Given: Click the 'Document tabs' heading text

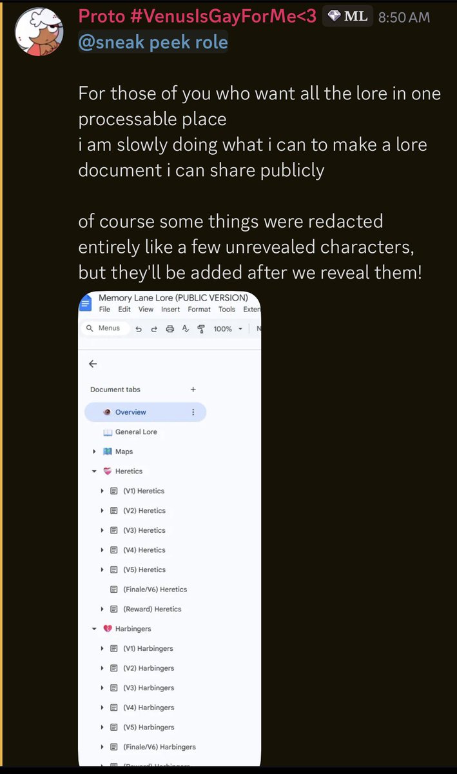Looking at the screenshot, I should pos(115,390).
